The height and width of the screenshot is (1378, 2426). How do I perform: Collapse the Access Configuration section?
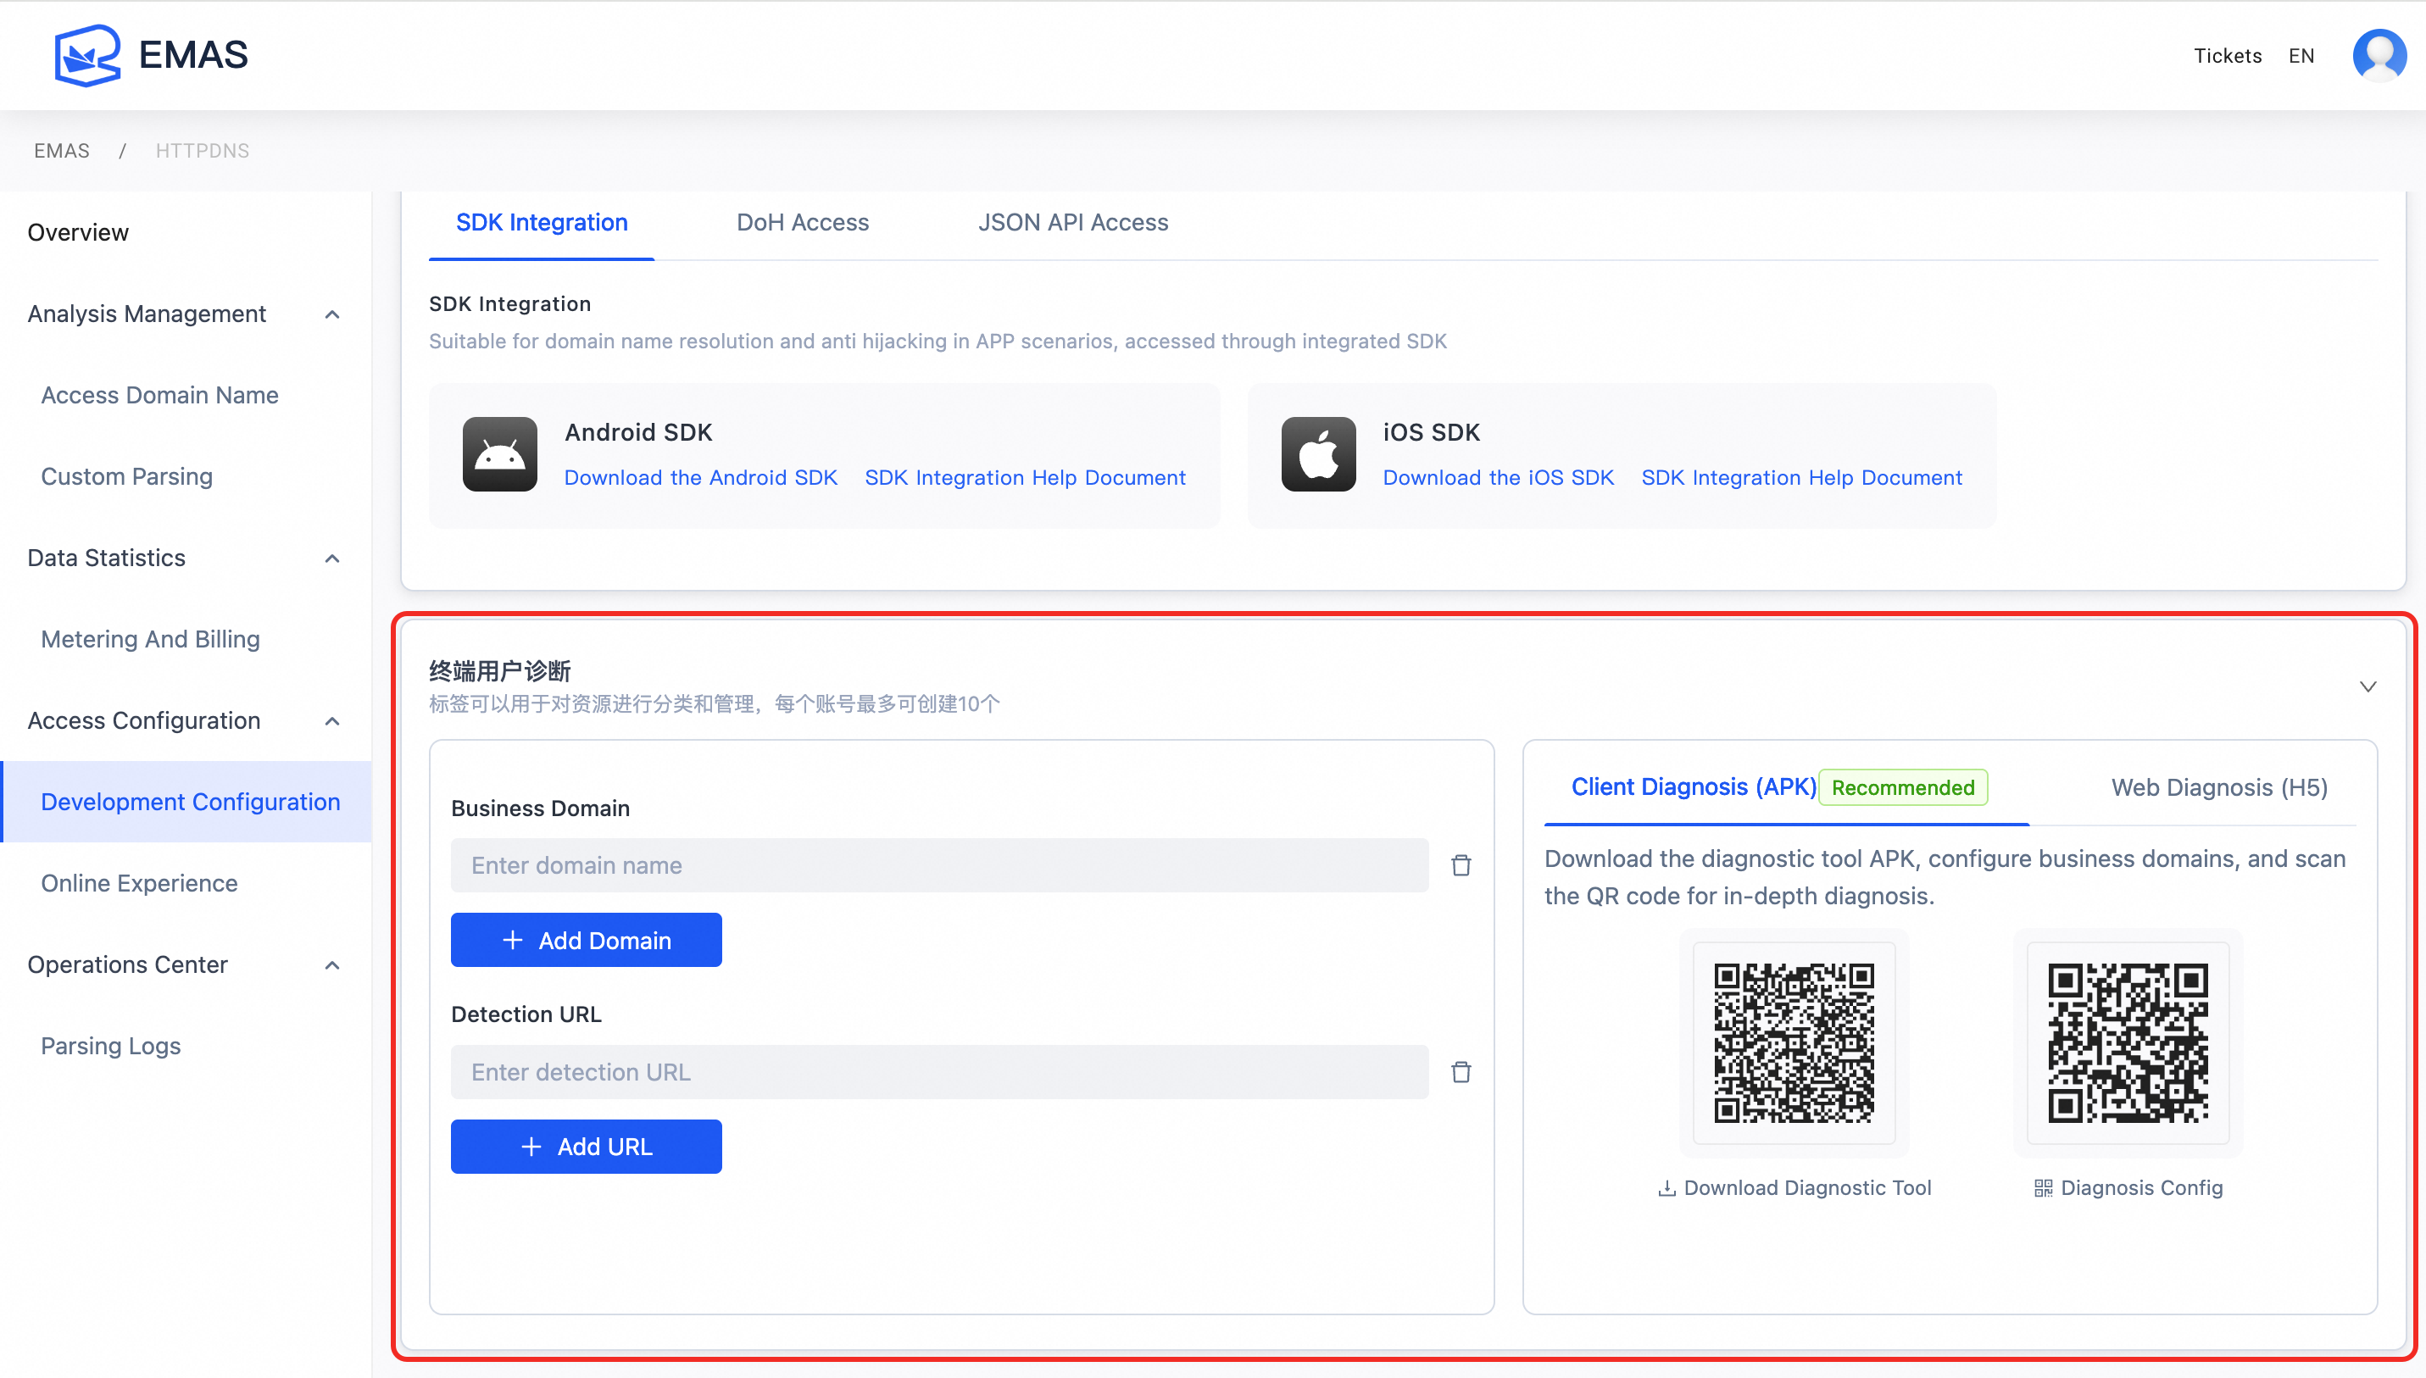(x=332, y=721)
